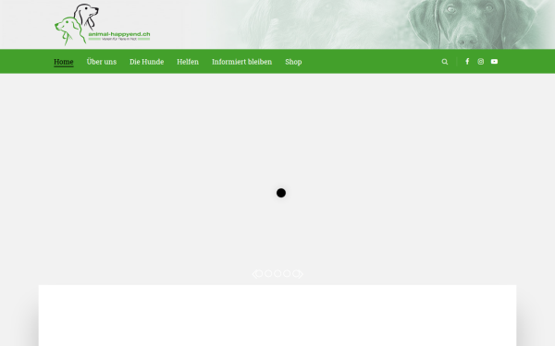This screenshot has height=346, width=555.
Task: Open the Informiert bleiben menu
Action: tap(241, 62)
